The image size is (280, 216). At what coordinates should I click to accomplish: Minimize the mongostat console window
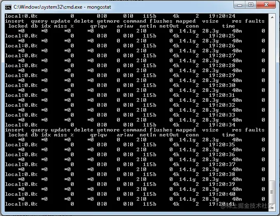[240, 5]
